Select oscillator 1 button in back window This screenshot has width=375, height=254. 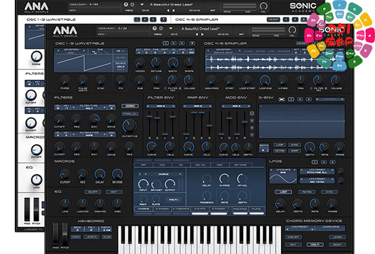click(137, 20)
